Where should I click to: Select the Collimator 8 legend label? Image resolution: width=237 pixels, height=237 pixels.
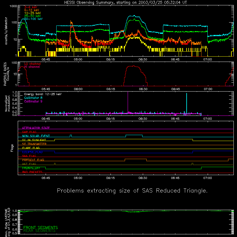pyautogui.click(x=33, y=98)
